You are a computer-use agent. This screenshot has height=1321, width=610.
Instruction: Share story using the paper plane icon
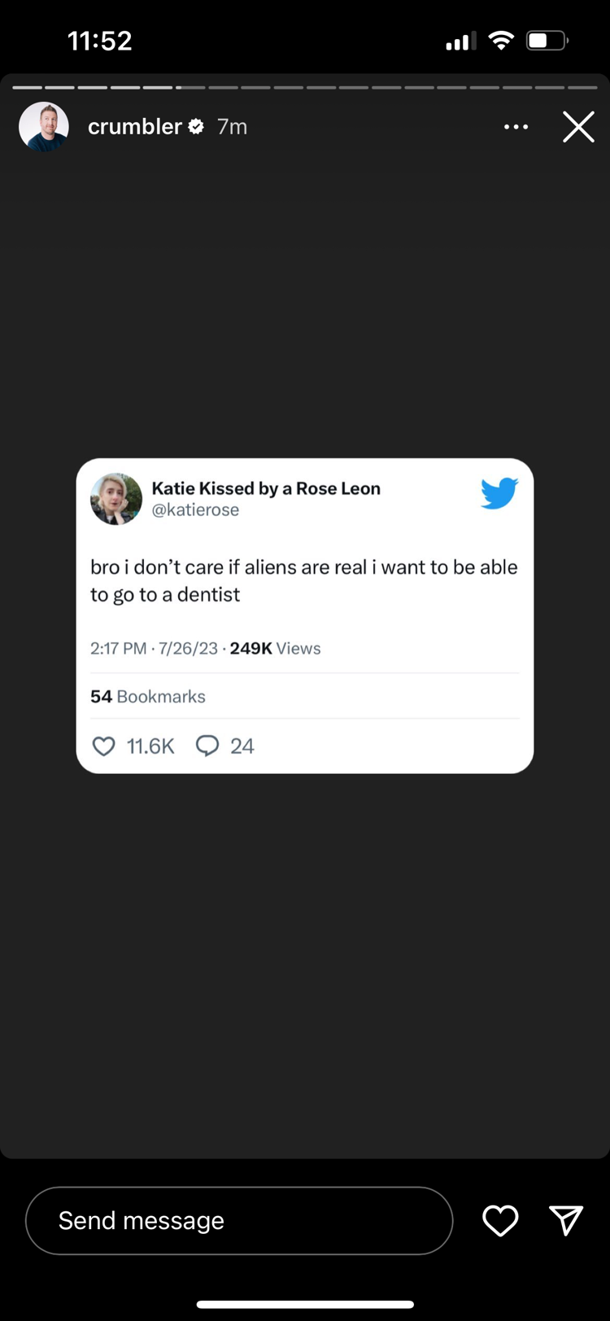pyautogui.click(x=566, y=1220)
